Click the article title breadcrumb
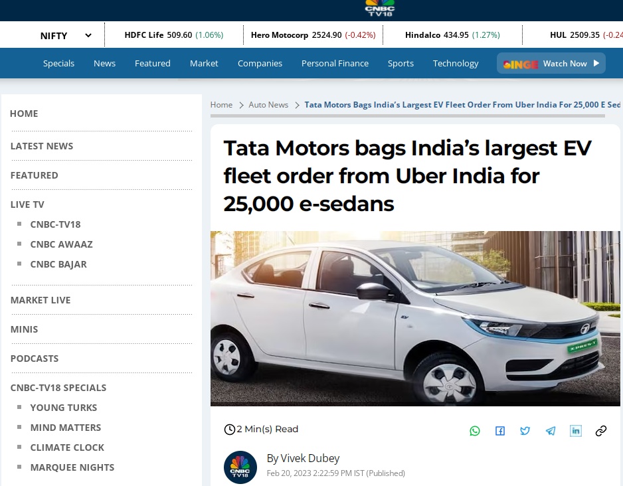Viewport: 623px width, 486px height. (x=462, y=105)
